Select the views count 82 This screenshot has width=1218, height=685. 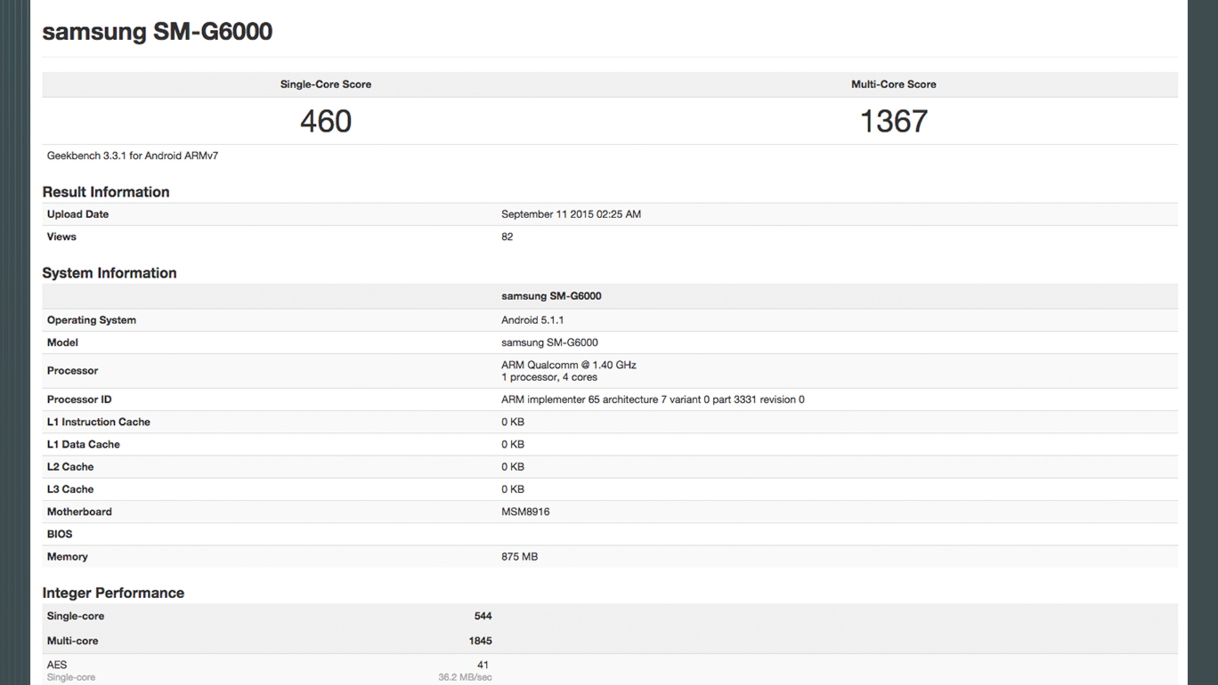point(507,237)
